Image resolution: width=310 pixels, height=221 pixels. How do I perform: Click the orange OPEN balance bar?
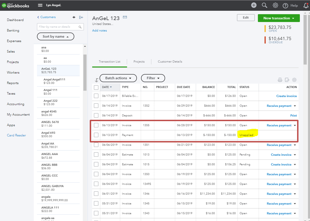(265, 29)
